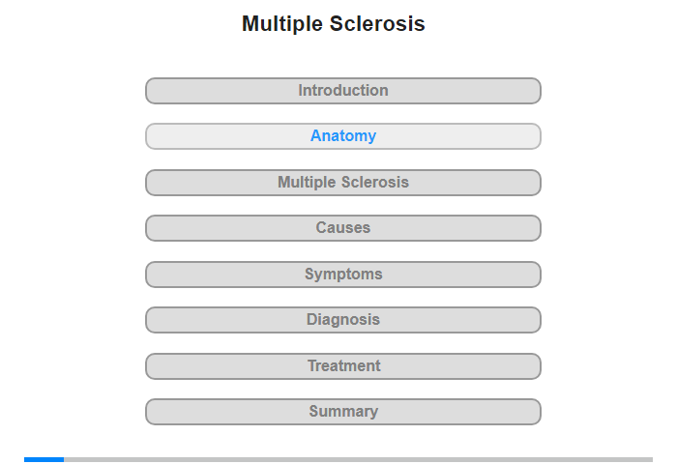
Task: Click the Diagnosis button
Action: click(342, 320)
